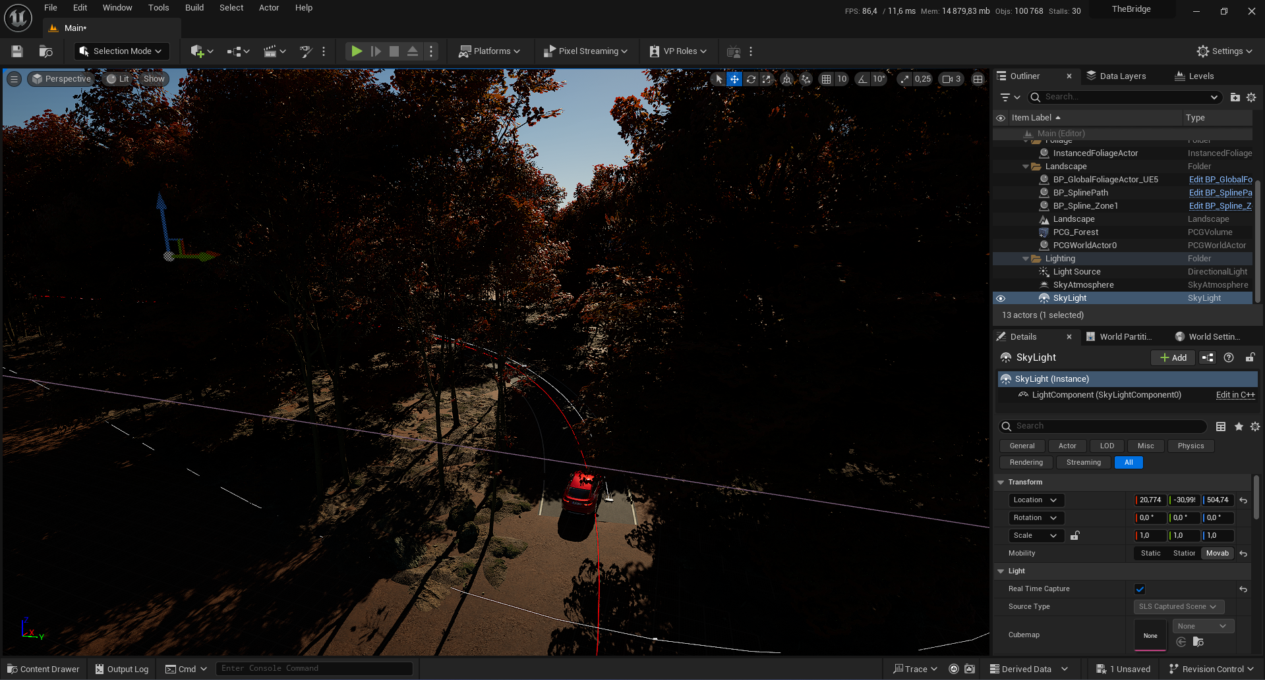Open the viewport hamburger options menu
Image resolution: width=1265 pixels, height=680 pixels.
(x=14, y=79)
